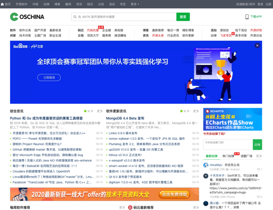Click the 今天你动弹了吗 text box
The image size is (273, 210).
coord(227,144)
